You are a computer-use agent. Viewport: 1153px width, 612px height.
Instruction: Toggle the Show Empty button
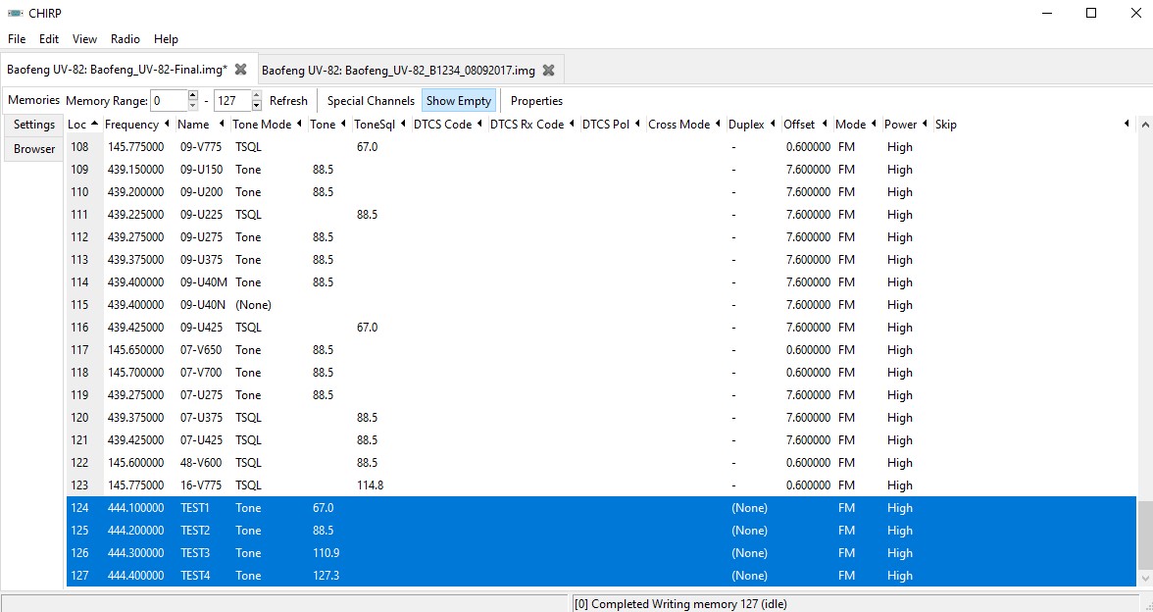point(458,101)
